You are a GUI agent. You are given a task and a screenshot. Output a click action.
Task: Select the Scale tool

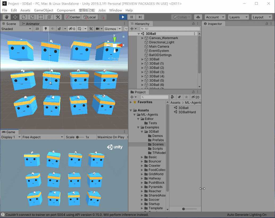pyautogui.click(x=32, y=17)
